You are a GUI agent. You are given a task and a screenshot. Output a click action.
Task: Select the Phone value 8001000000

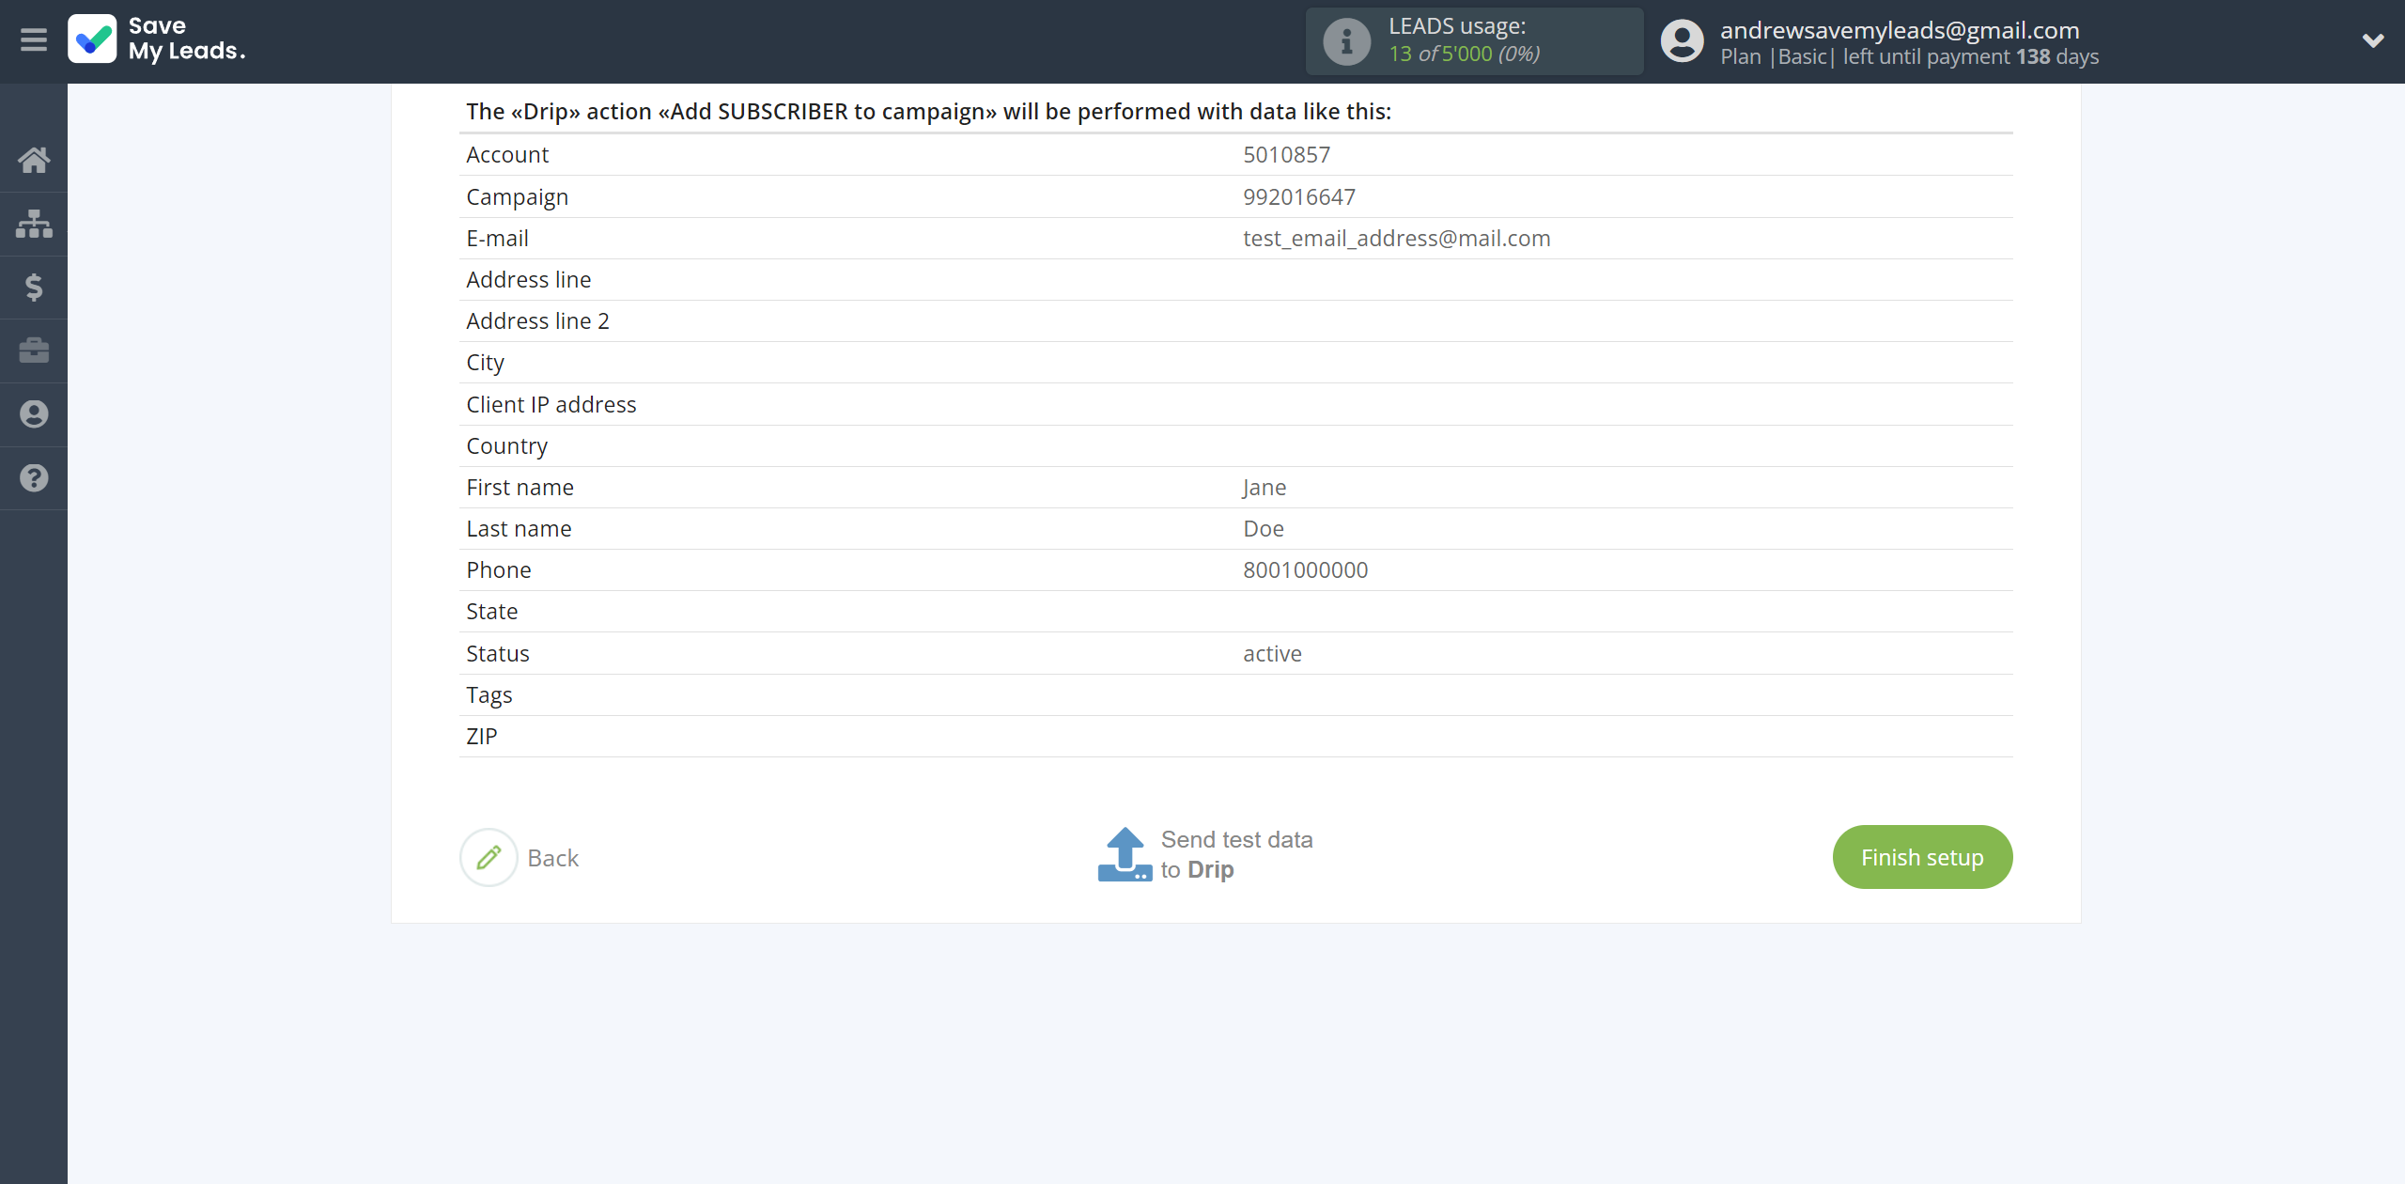(x=1305, y=570)
